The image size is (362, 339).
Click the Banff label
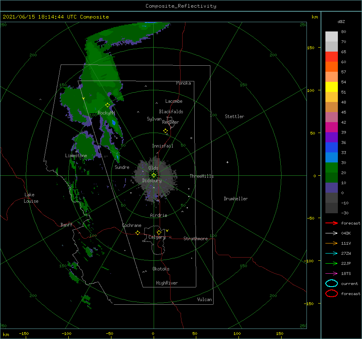tap(66, 225)
